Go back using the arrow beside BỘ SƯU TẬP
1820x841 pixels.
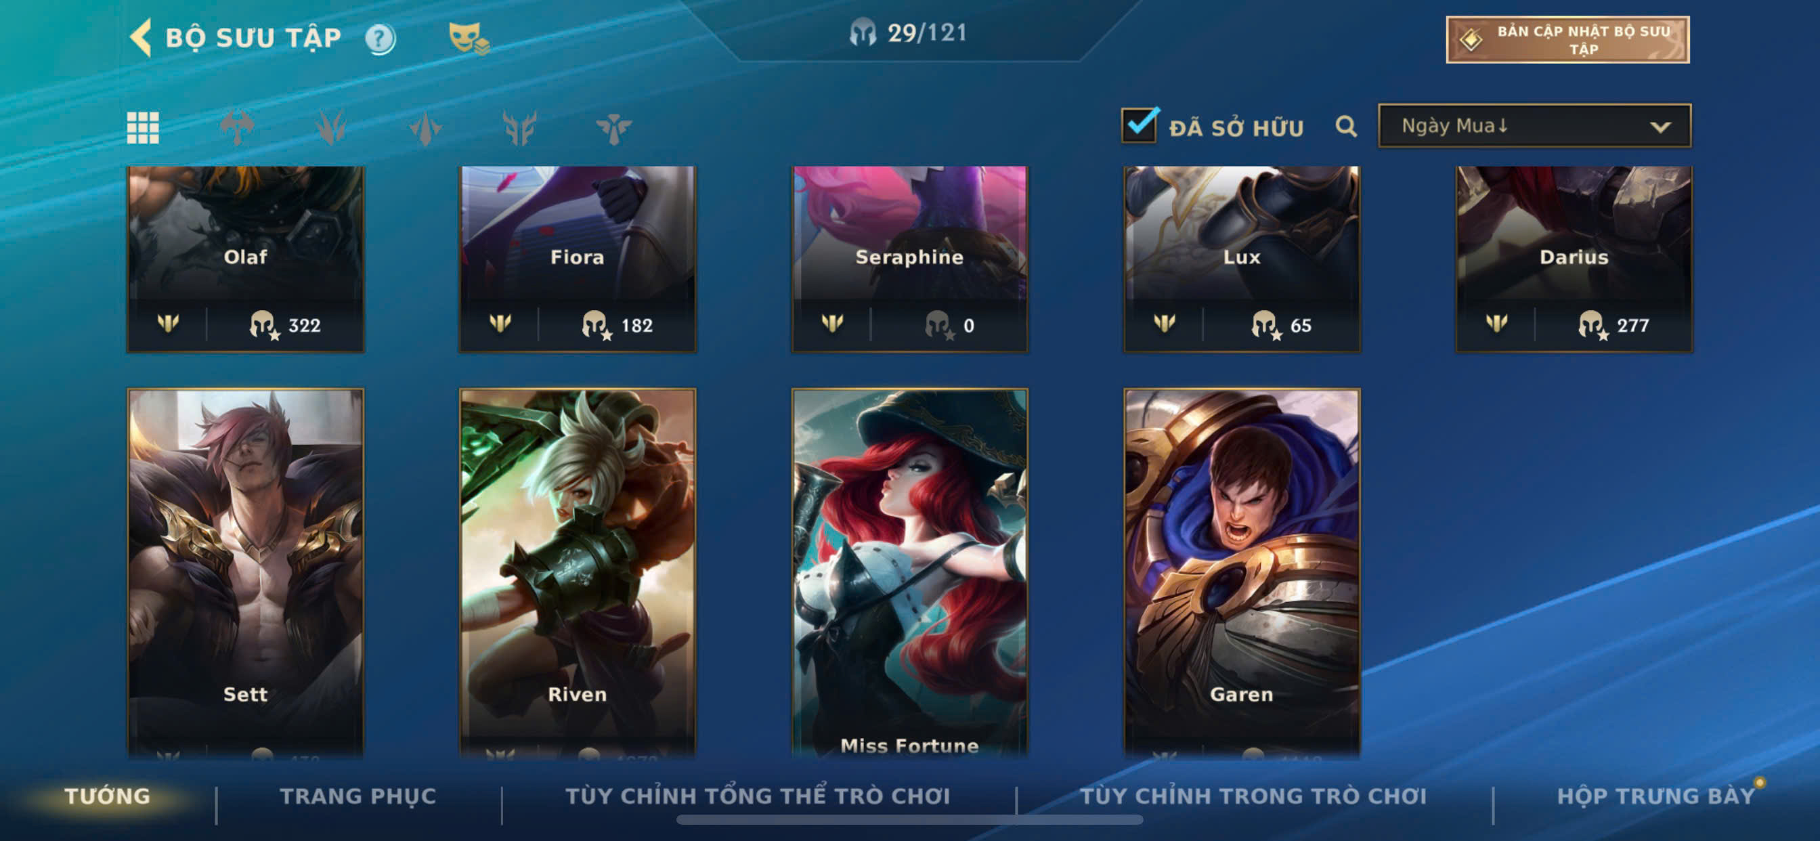[142, 37]
